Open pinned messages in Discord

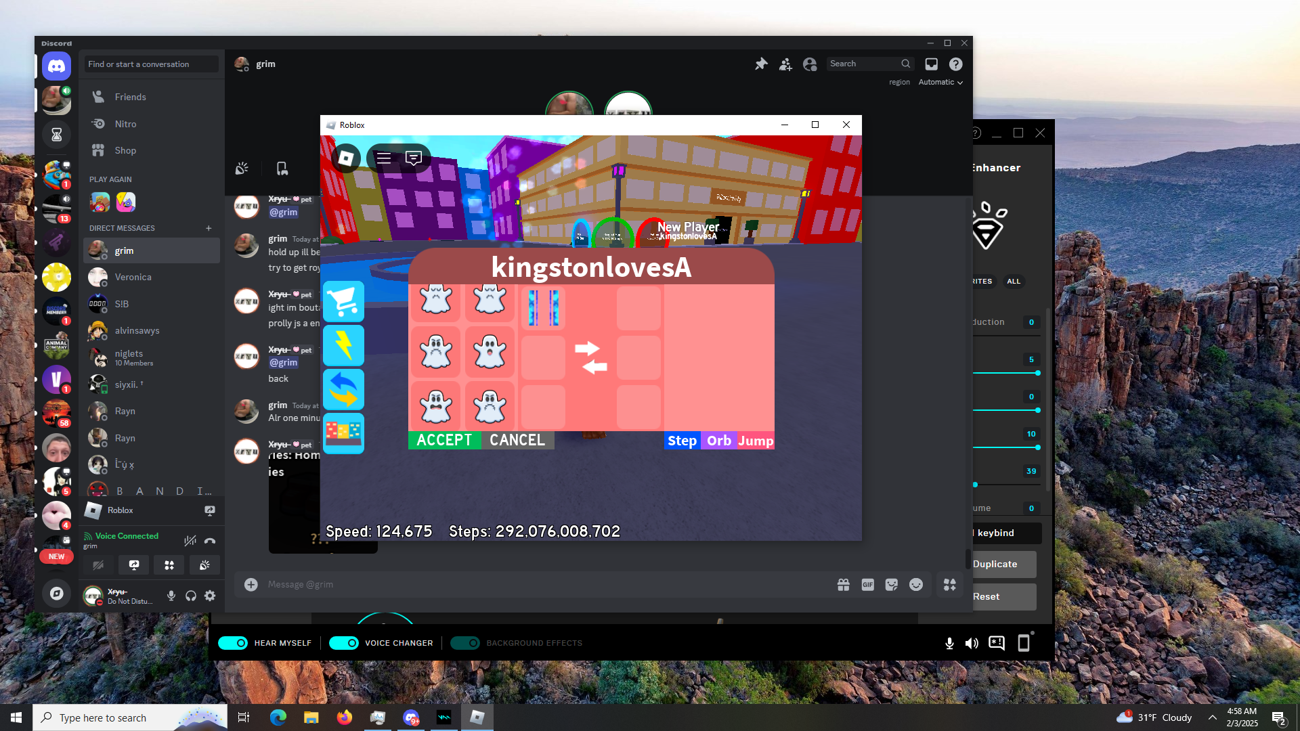click(x=761, y=64)
